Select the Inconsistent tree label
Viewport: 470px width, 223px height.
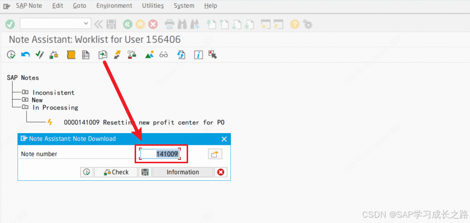[x=53, y=93]
